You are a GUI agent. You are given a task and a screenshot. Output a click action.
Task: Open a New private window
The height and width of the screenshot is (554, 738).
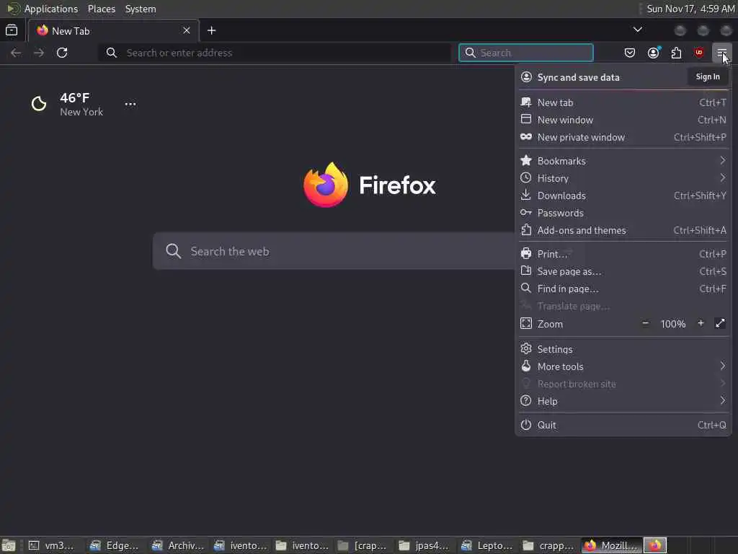pyautogui.click(x=623, y=137)
